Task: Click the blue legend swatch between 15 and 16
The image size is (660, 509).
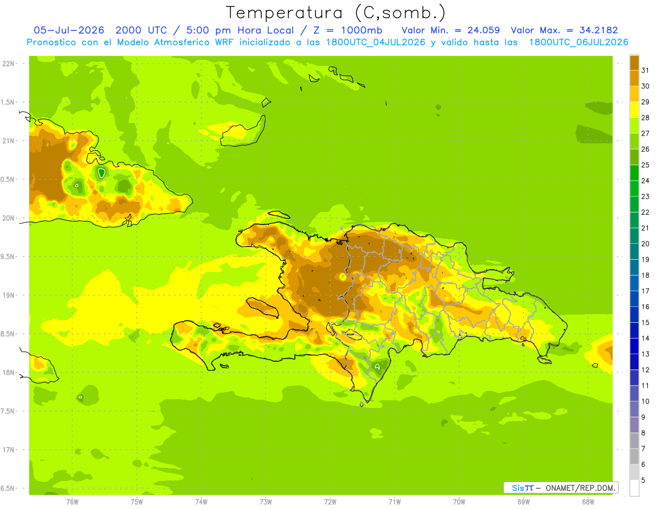Action: pyautogui.click(x=634, y=315)
